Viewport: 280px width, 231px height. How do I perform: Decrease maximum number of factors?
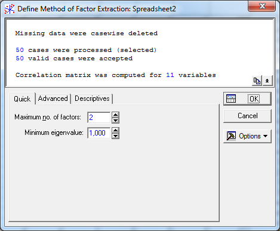click(x=115, y=121)
